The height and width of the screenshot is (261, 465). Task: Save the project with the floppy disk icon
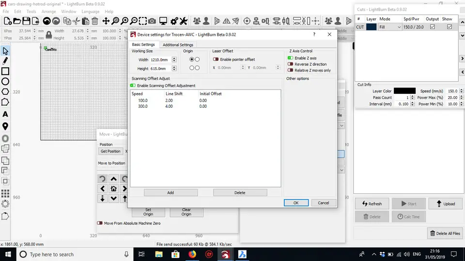click(x=26, y=21)
